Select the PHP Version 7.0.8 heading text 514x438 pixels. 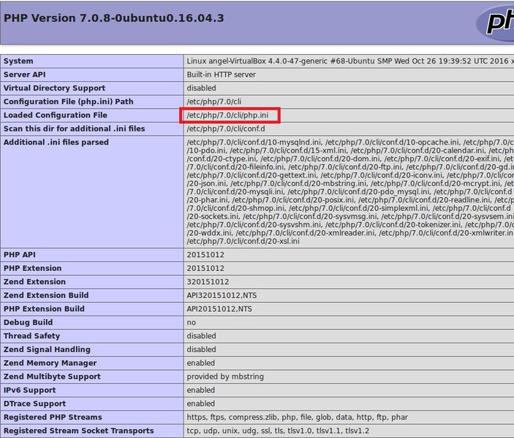click(x=114, y=18)
